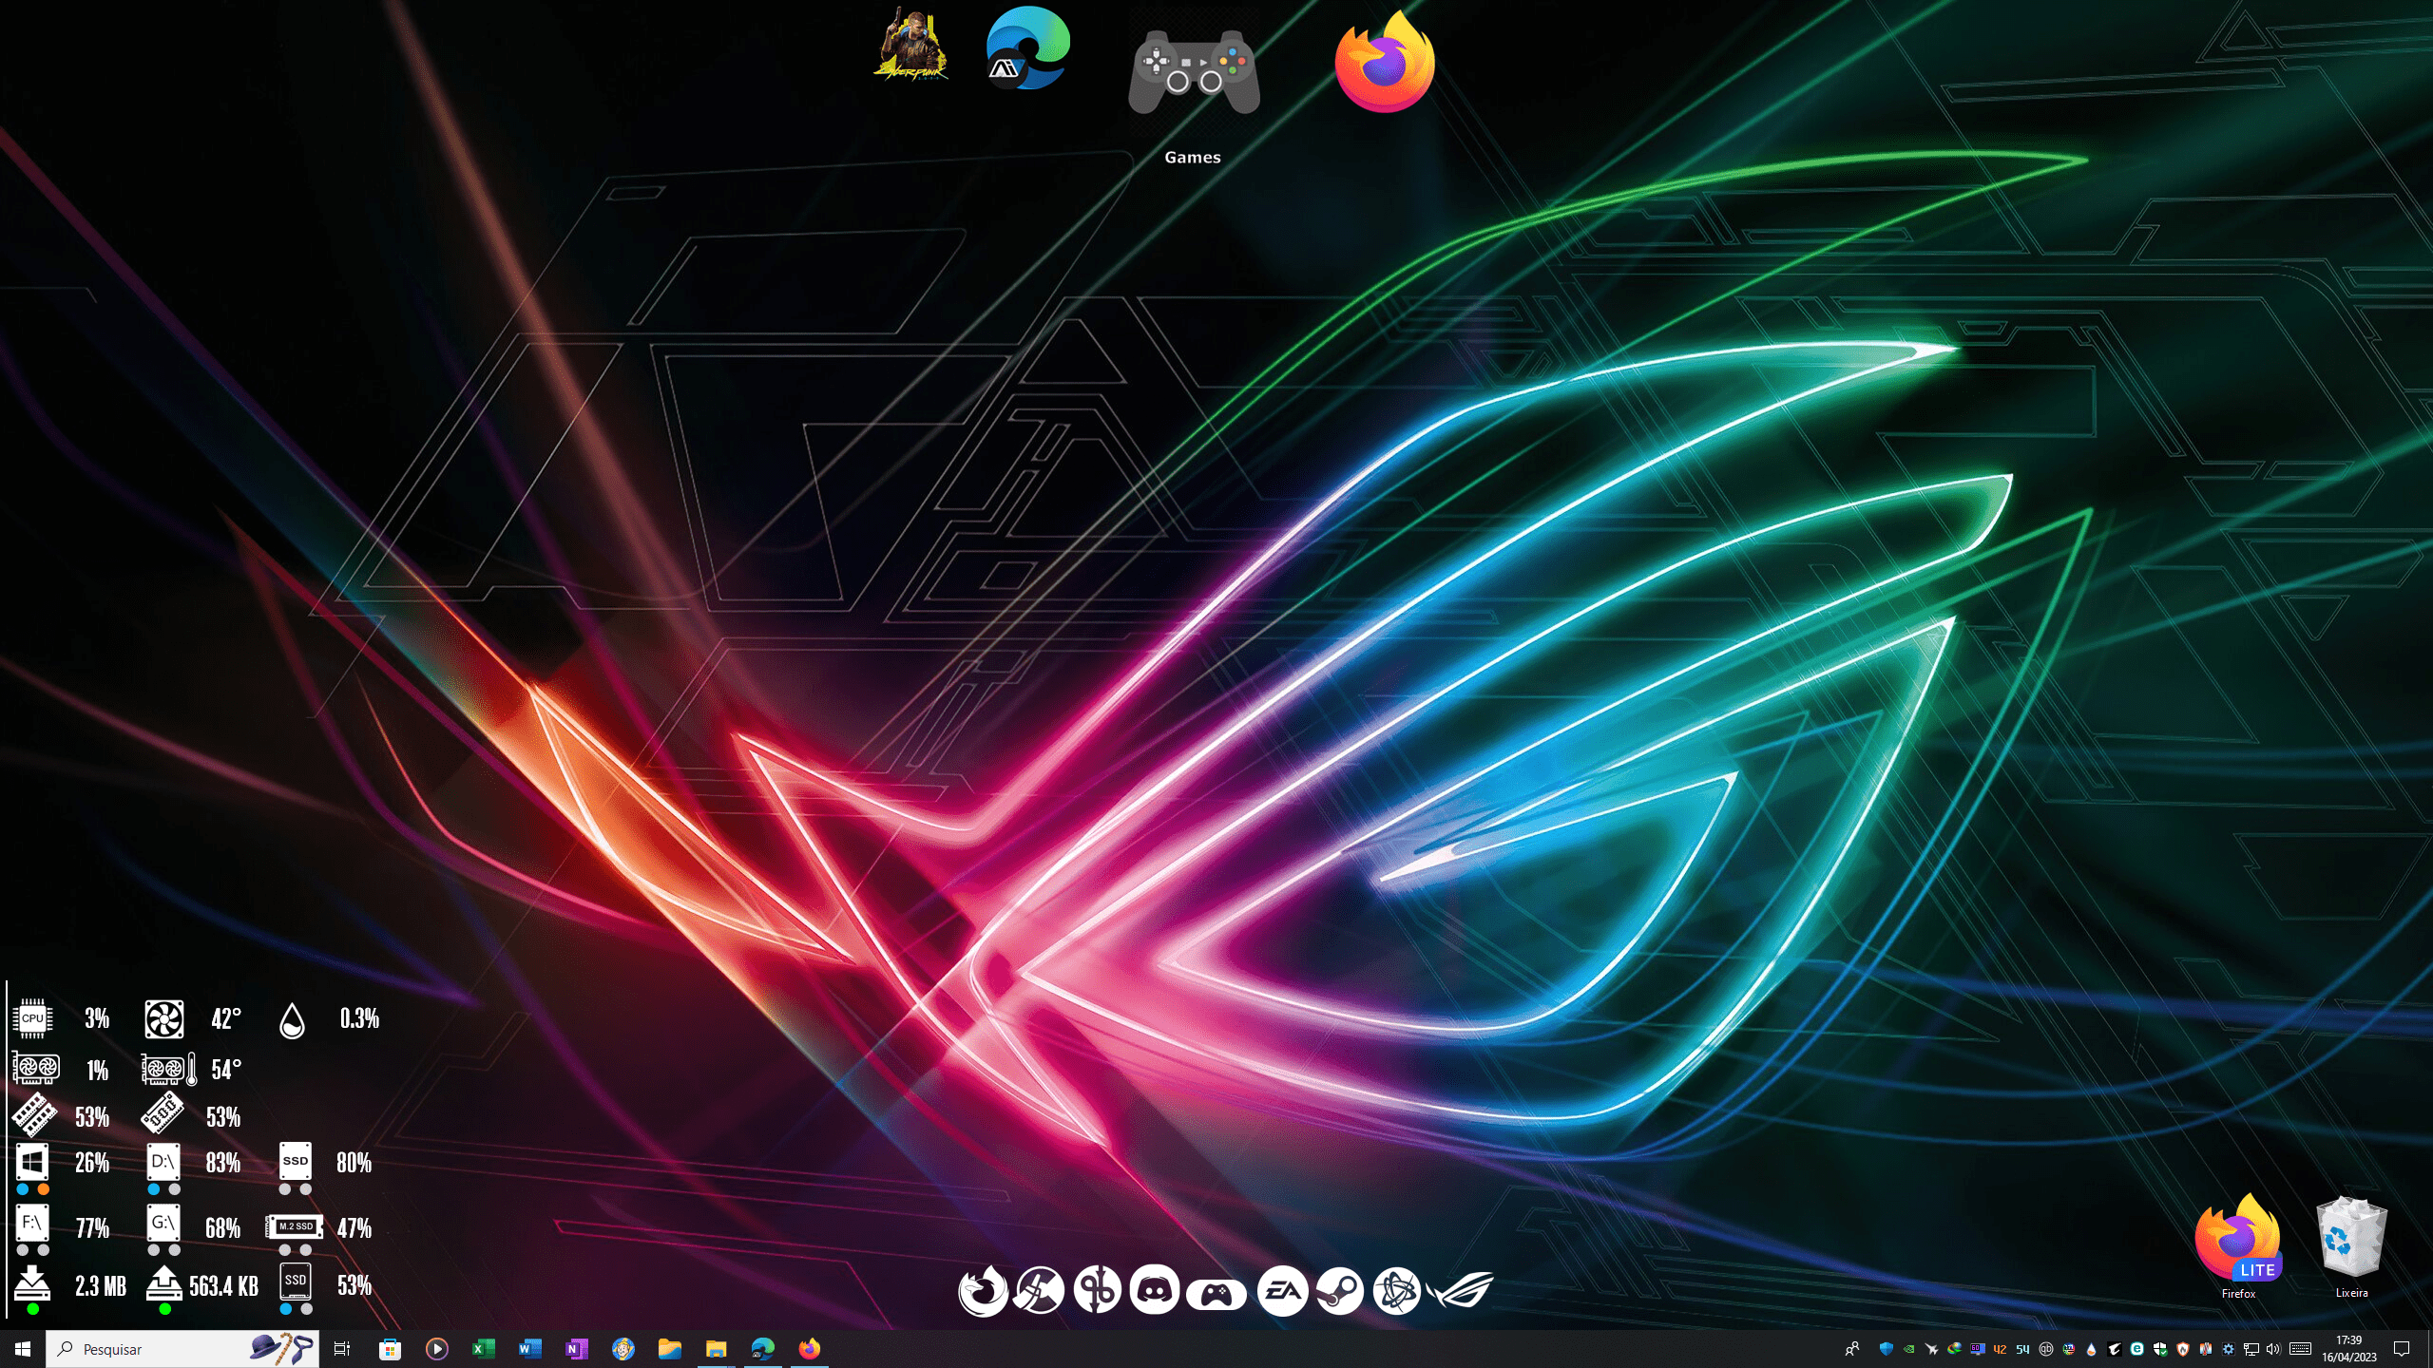Viewport: 2433px width, 1368px height.
Task: Open Windows Security tray icon
Action: pos(2160,1349)
